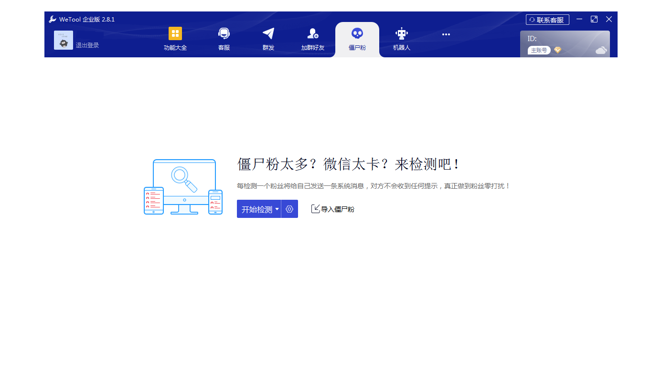Switch to the 群发 paper plane tab
The width and height of the screenshot is (662, 367).
pyautogui.click(x=268, y=39)
